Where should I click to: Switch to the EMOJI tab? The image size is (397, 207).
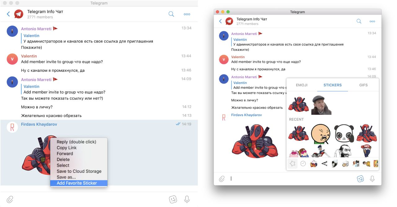coord(302,85)
